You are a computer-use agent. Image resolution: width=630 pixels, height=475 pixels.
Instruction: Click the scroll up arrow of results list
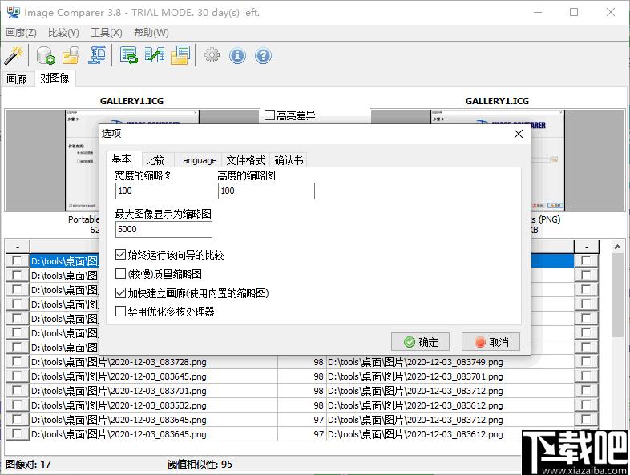[617, 247]
